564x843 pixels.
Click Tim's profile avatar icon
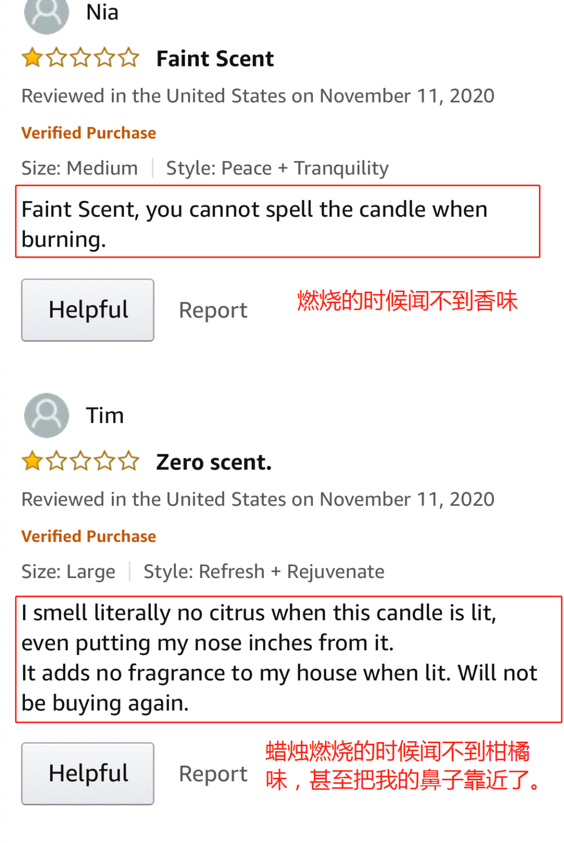(x=46, y=414)
